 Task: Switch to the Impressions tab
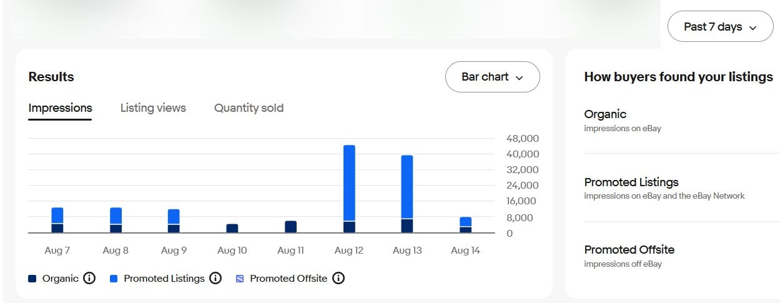click(x=60, y=108)
